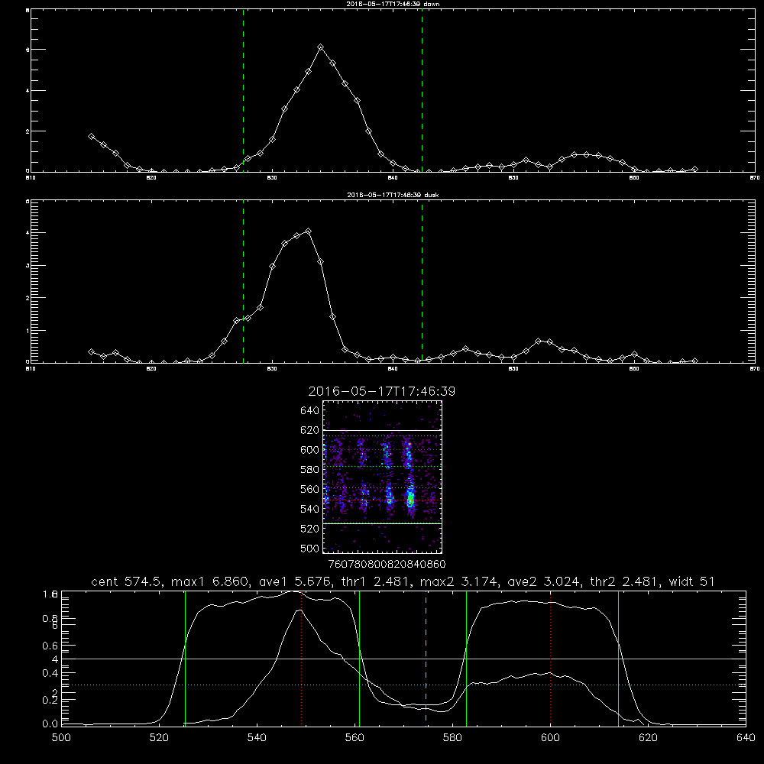Click x-axis label '520' of bottom plot

click(159, 738)
